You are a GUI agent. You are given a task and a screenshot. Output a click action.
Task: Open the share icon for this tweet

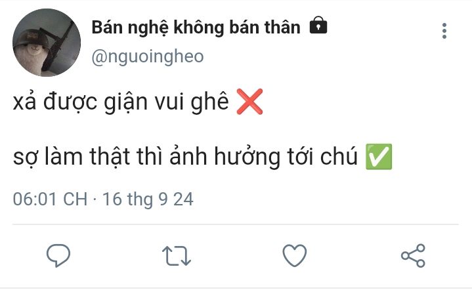coord(413,256)
